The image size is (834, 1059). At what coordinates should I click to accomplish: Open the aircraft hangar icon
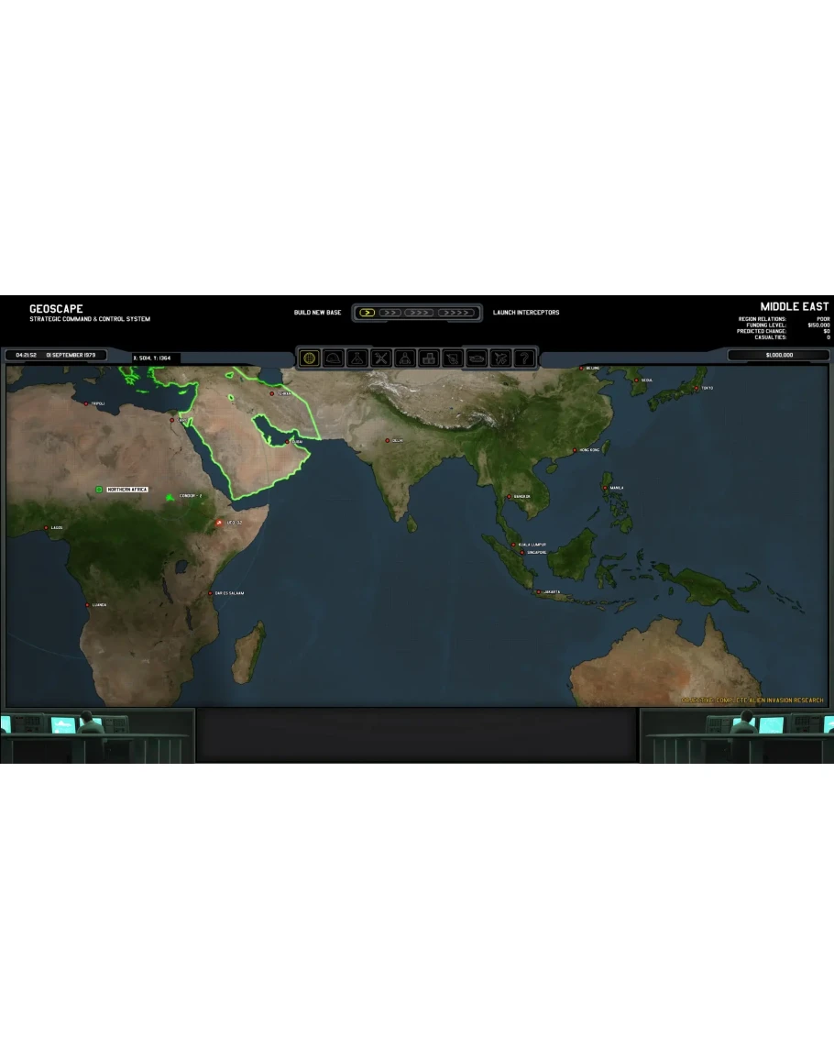(x=500, y=358)
